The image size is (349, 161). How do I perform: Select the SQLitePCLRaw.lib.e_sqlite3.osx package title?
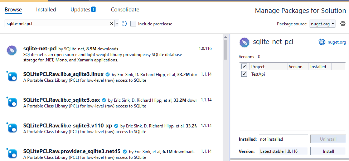coord(62,100)
